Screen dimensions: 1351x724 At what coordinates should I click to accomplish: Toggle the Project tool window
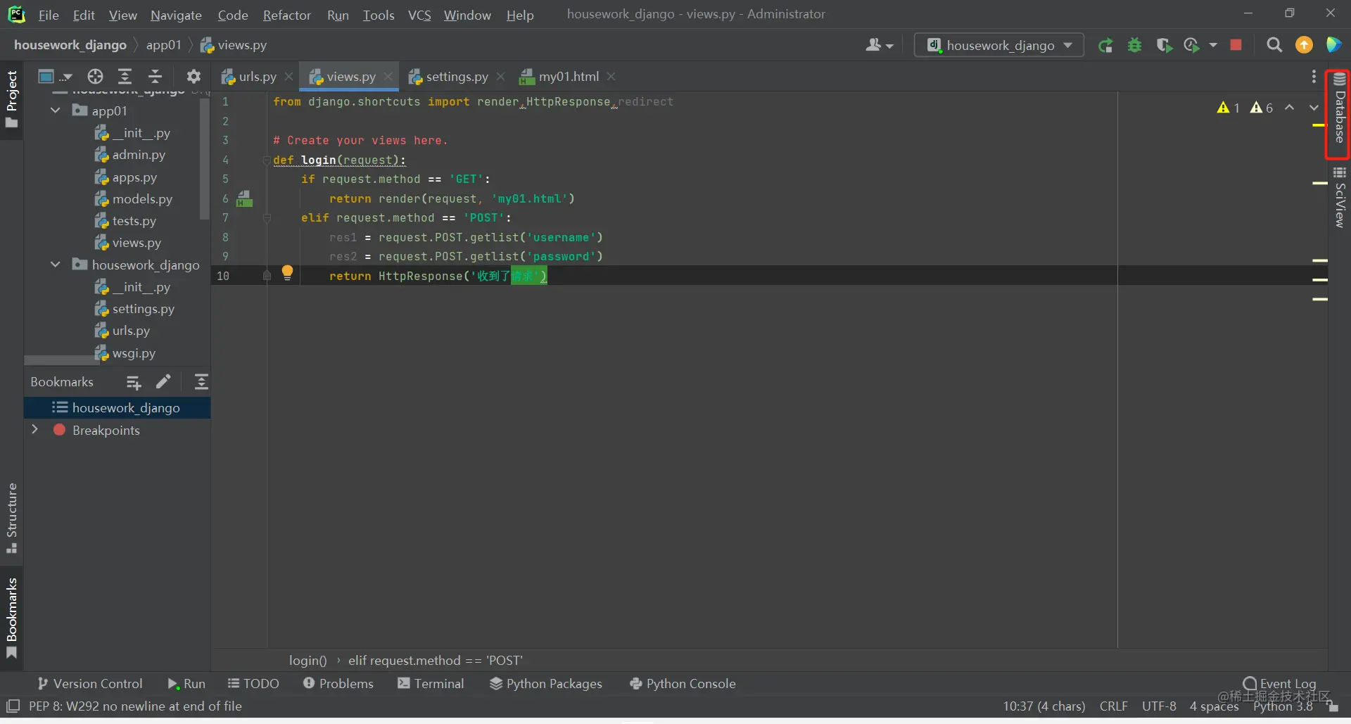point(11,100)
